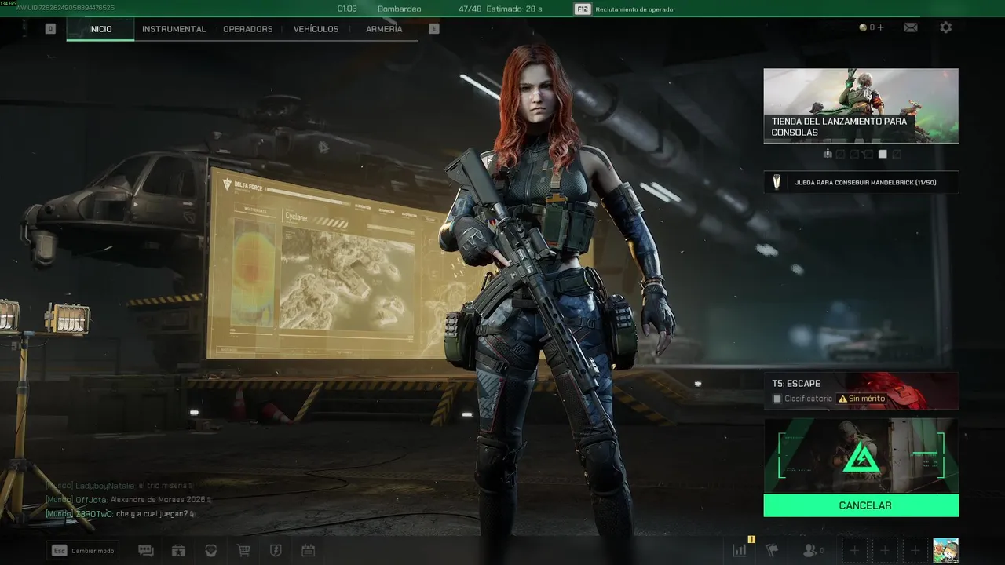Switch to the OPERADORES tab
Viewport: 1005px width, 565px height.
pos(248,29)
